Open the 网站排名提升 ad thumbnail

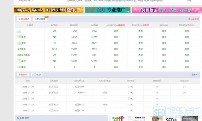[119, 118]
